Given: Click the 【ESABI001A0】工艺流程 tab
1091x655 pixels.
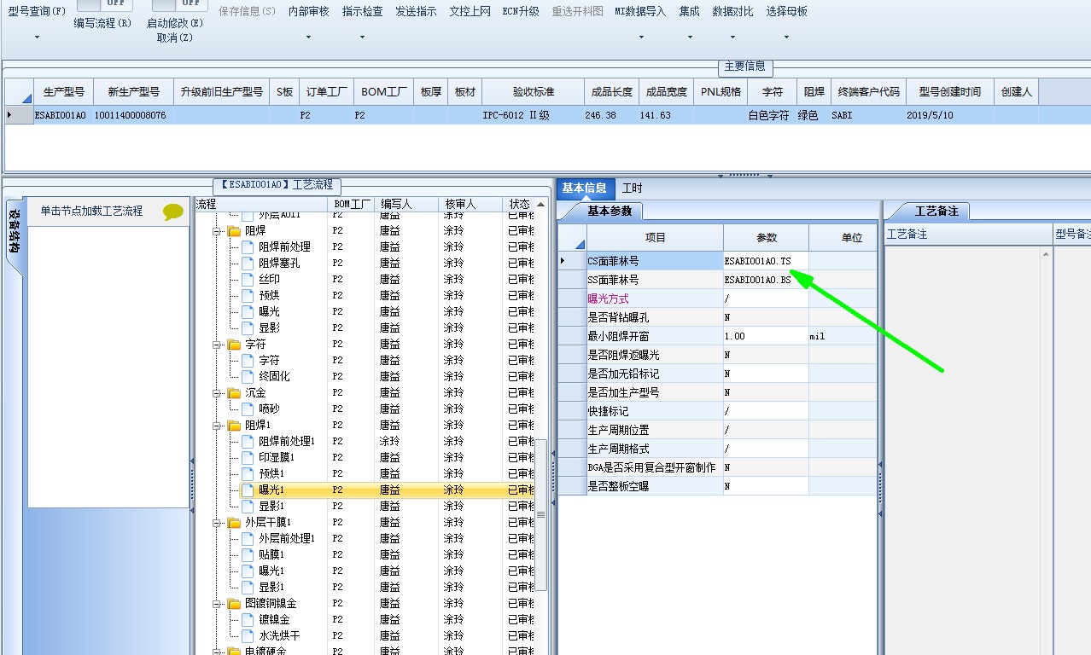Looking at the screenshot, I should coord(277,185).
